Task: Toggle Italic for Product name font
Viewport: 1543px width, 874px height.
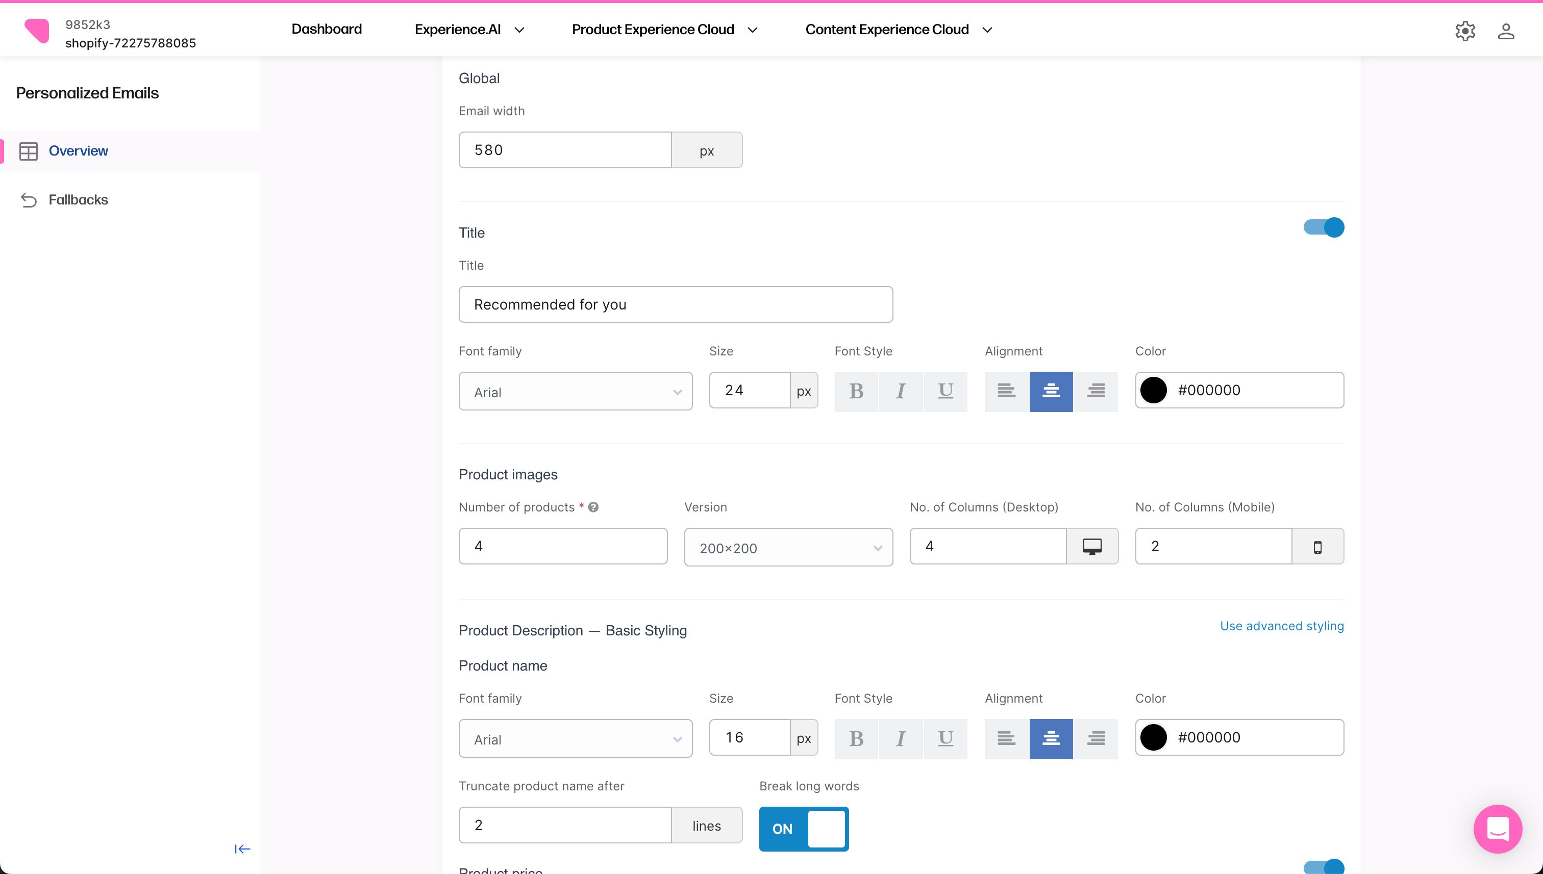Action: click(x=900, y=738)
